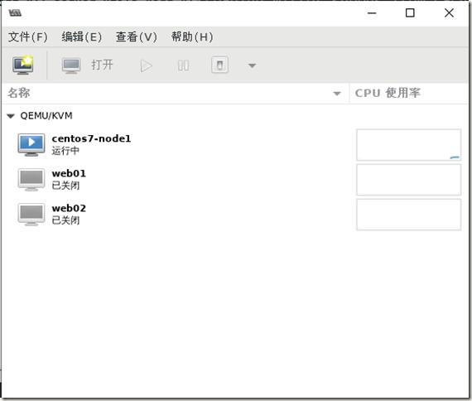Sort by the 名称 column header

tap(176, 93)
